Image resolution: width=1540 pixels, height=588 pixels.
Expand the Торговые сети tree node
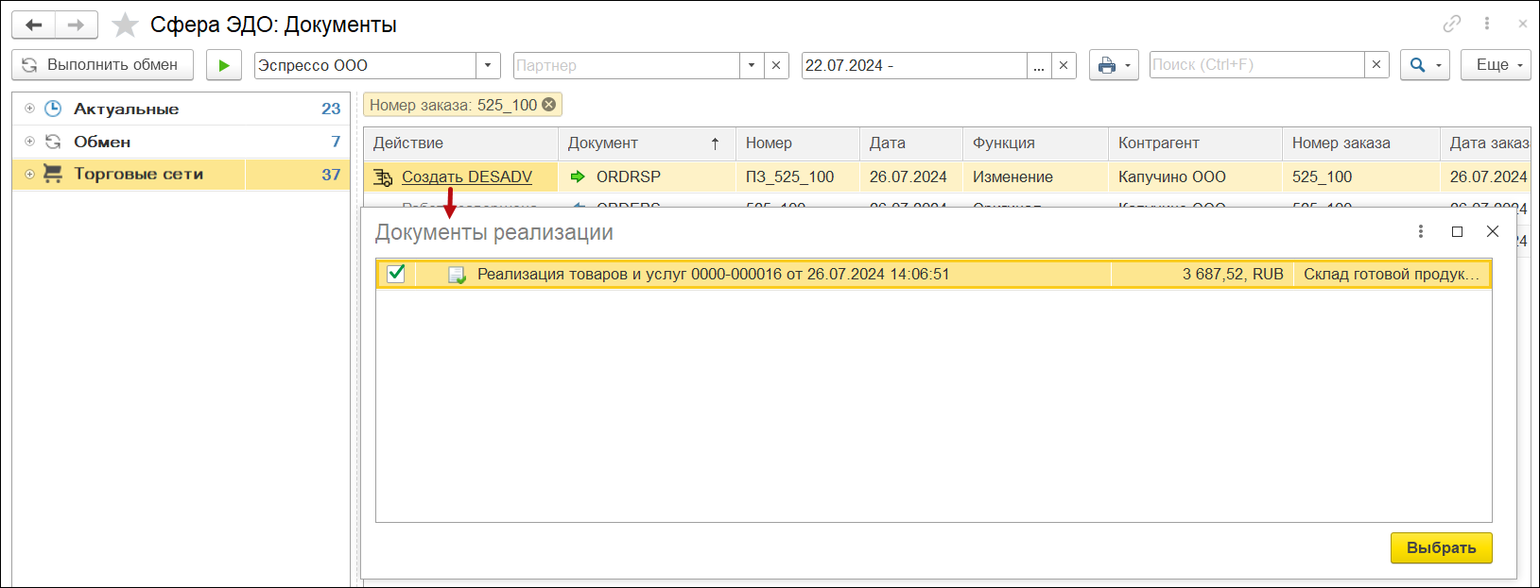pos(29,174)
